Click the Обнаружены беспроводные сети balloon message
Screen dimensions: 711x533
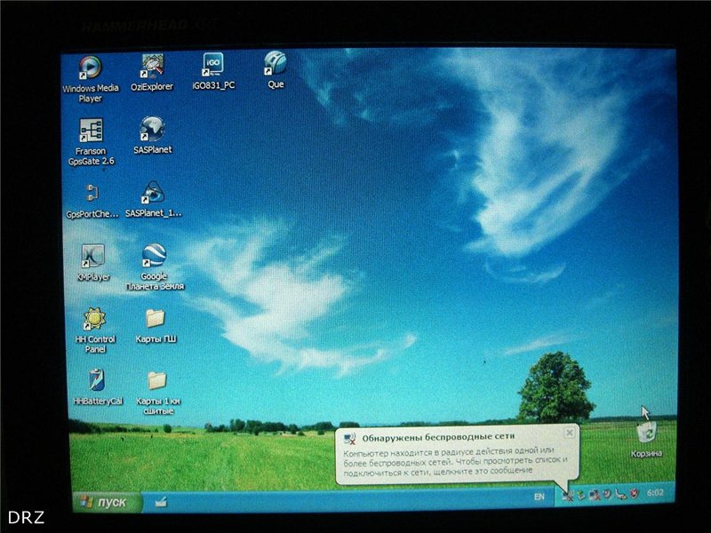(456, 454)
